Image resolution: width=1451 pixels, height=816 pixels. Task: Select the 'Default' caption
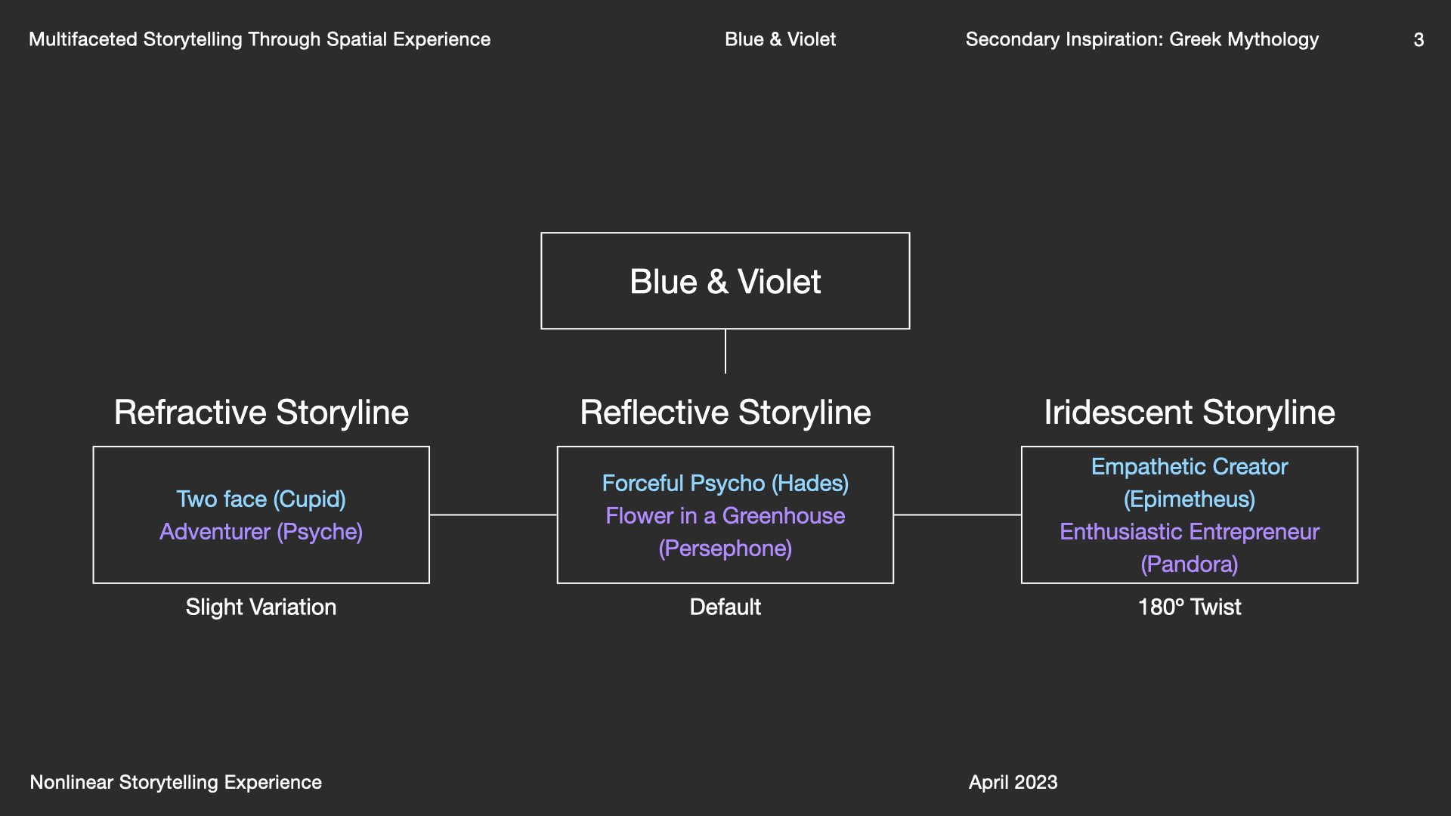725,607
